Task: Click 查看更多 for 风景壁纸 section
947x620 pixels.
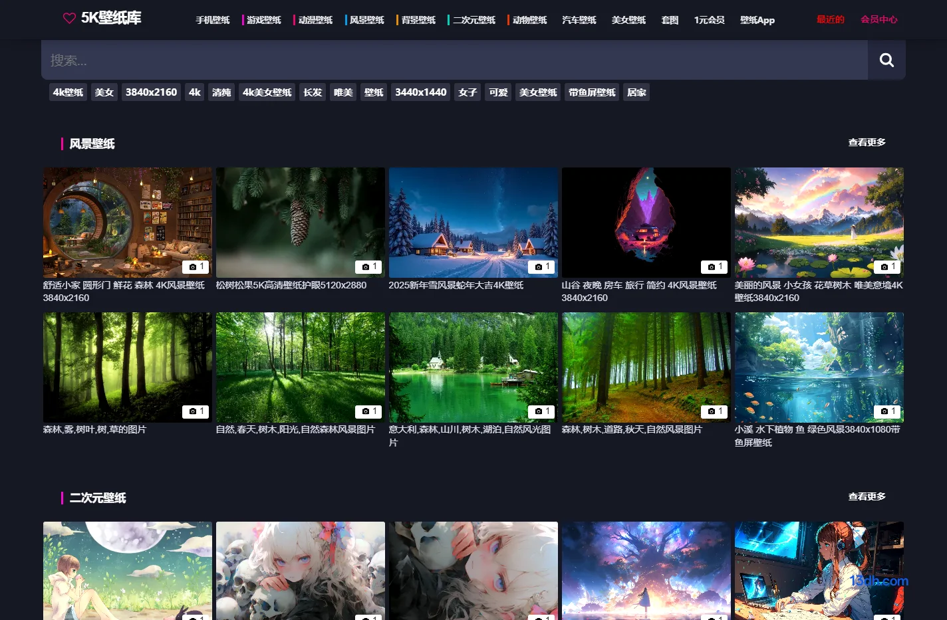Action: [x=867, y=142]
